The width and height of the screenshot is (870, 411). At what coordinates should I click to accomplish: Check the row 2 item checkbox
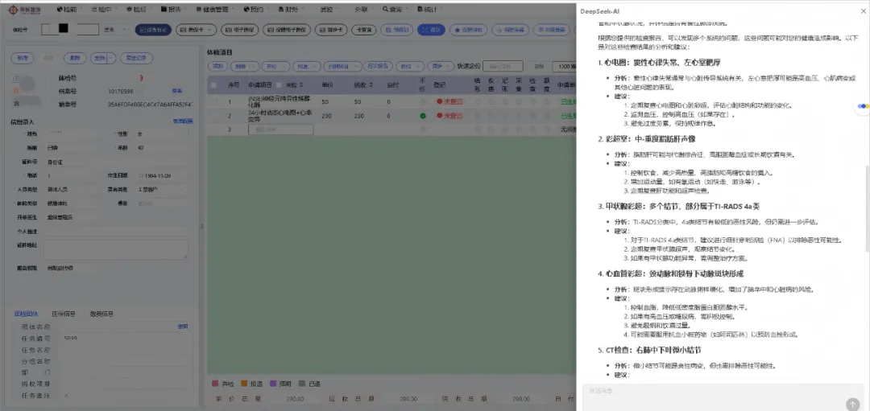point(213,115)
